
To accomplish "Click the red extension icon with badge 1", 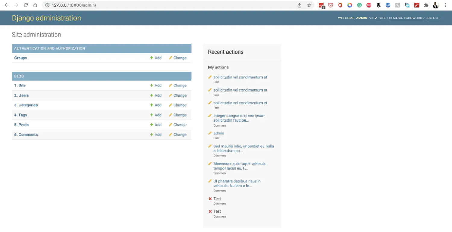I will (322, 5).
